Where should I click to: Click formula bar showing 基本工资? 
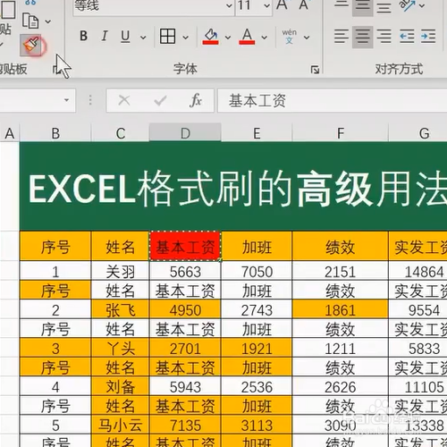pyautogui.click(x=333, y=100)
